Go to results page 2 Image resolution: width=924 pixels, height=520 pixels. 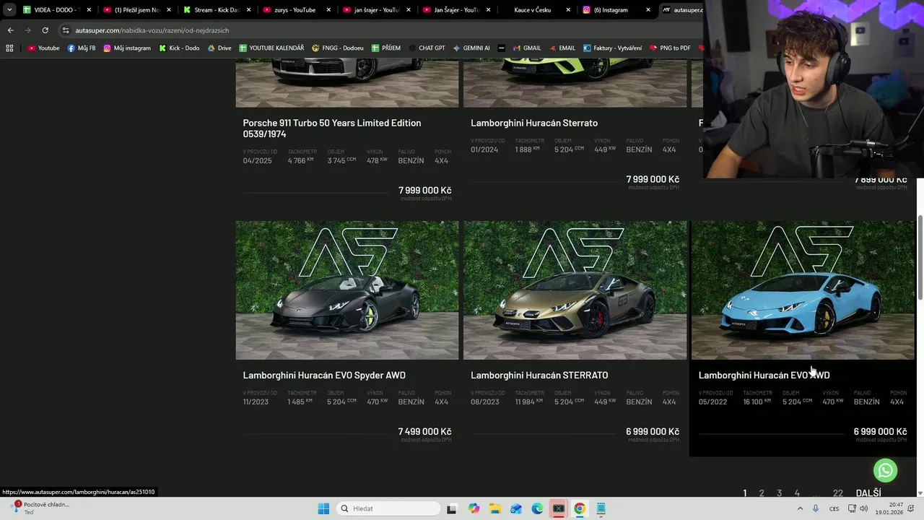(762, 493)
